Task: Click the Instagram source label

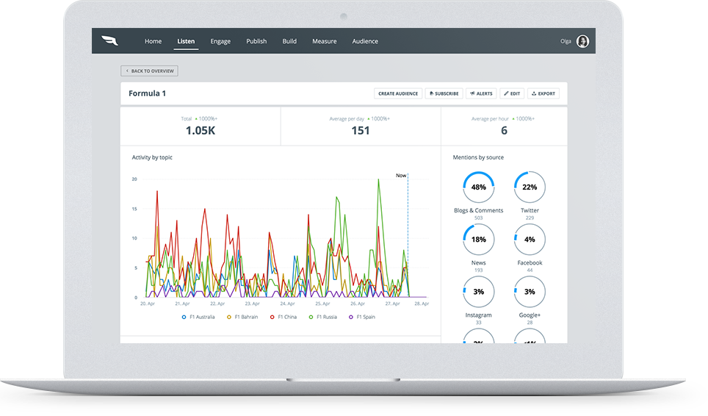Action: [479, 315]
